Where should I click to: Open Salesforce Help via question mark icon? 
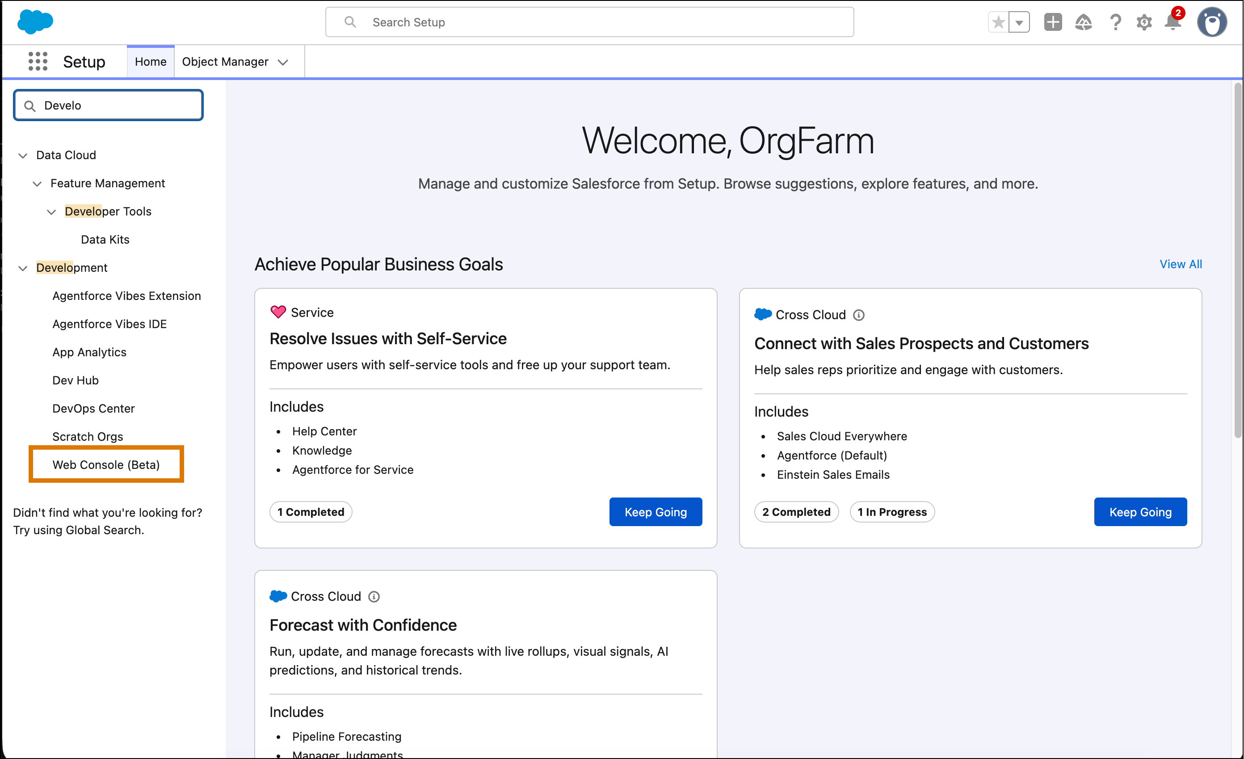[1115, 22]
